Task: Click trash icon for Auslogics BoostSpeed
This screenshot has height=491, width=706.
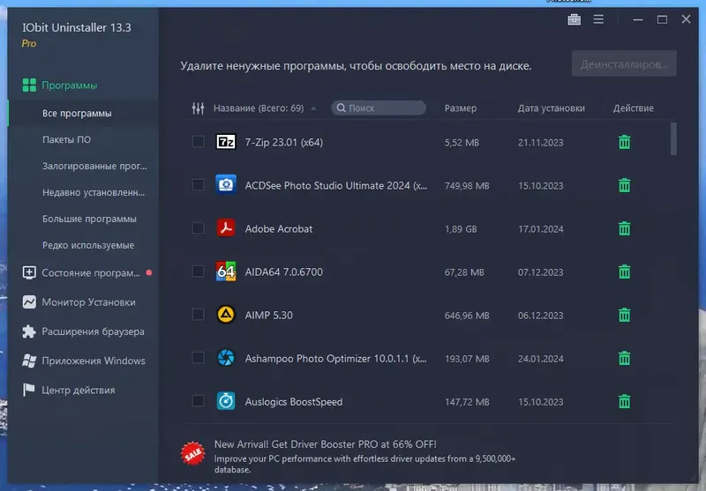Action: (x=624, y=401)
